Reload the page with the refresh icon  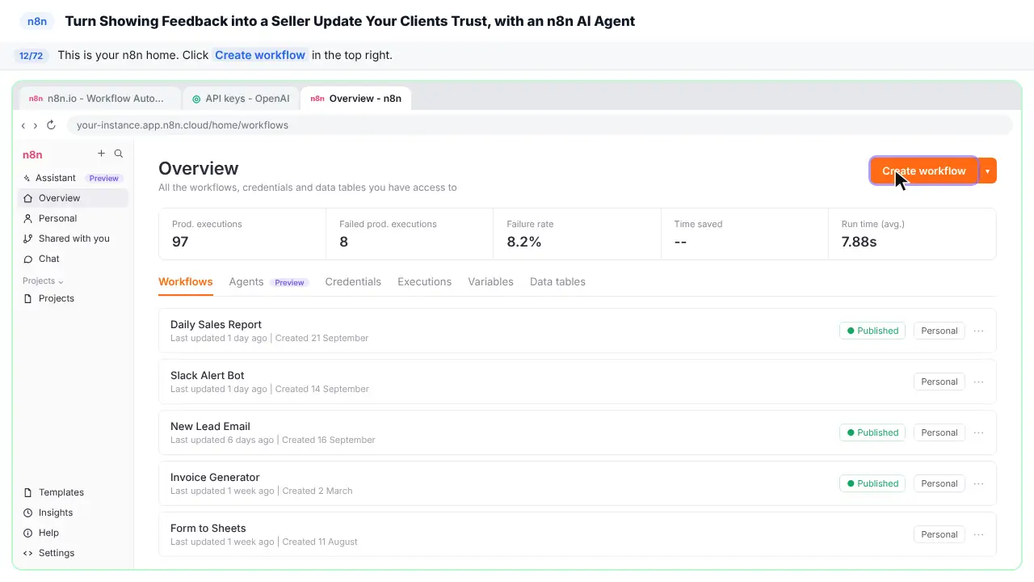tap(51, 125)
